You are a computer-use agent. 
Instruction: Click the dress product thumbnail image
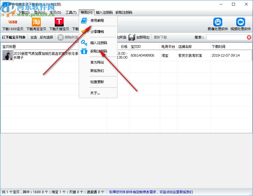7,55
